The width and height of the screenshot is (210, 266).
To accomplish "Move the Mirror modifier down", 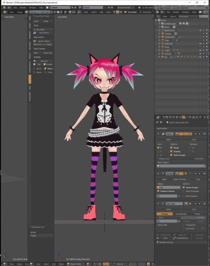I will (200, 134).
